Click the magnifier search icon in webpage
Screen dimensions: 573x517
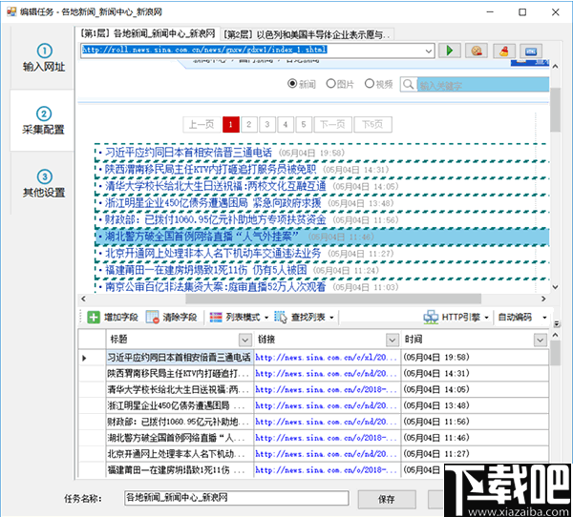(x=408, y=84)
